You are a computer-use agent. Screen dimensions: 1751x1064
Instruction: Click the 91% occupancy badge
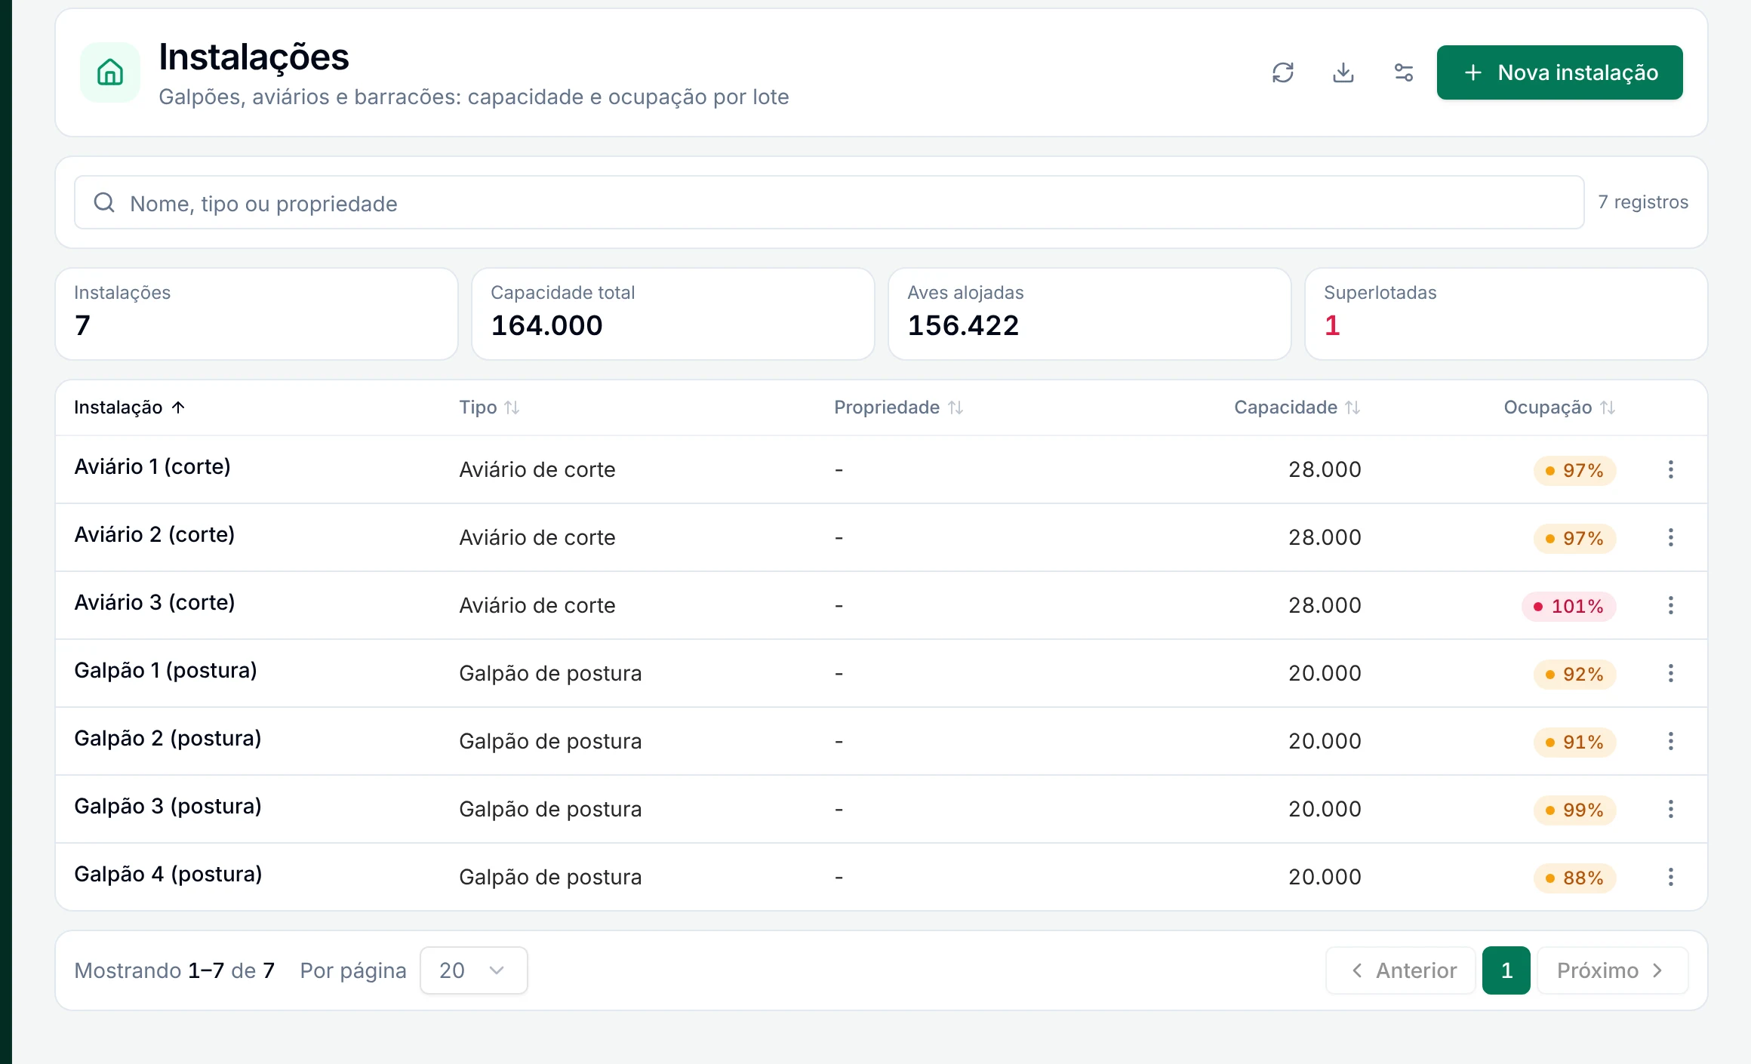pyautogui.click(x=1574, y=742)
